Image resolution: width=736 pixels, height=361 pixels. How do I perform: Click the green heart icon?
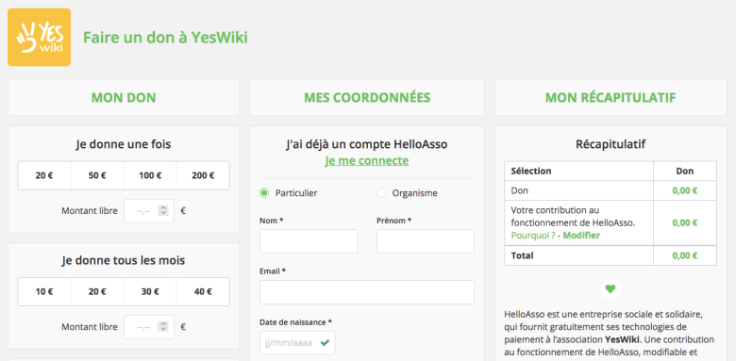coord(611,288)
